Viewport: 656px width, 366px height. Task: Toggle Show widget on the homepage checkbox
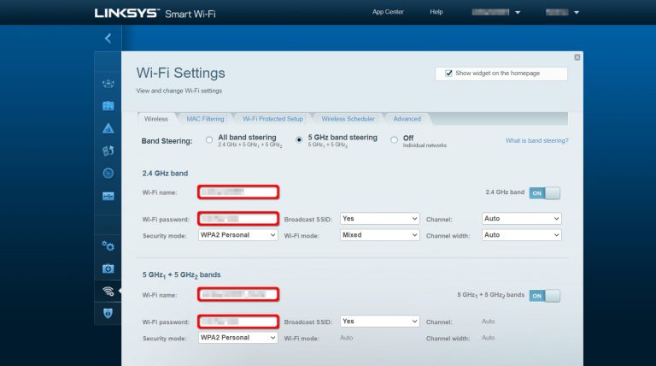[448, 74]
